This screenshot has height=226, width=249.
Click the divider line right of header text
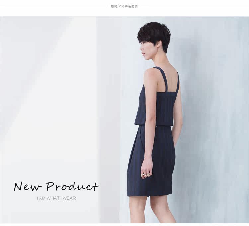tap(194, 6)
